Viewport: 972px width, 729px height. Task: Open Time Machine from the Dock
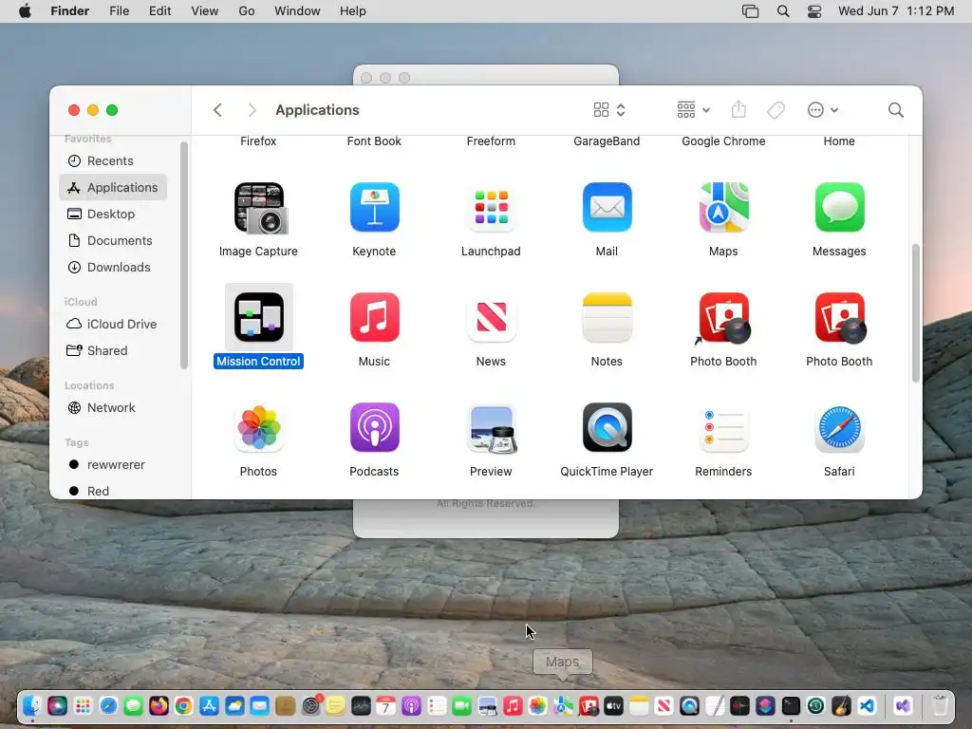pos(815,705)
